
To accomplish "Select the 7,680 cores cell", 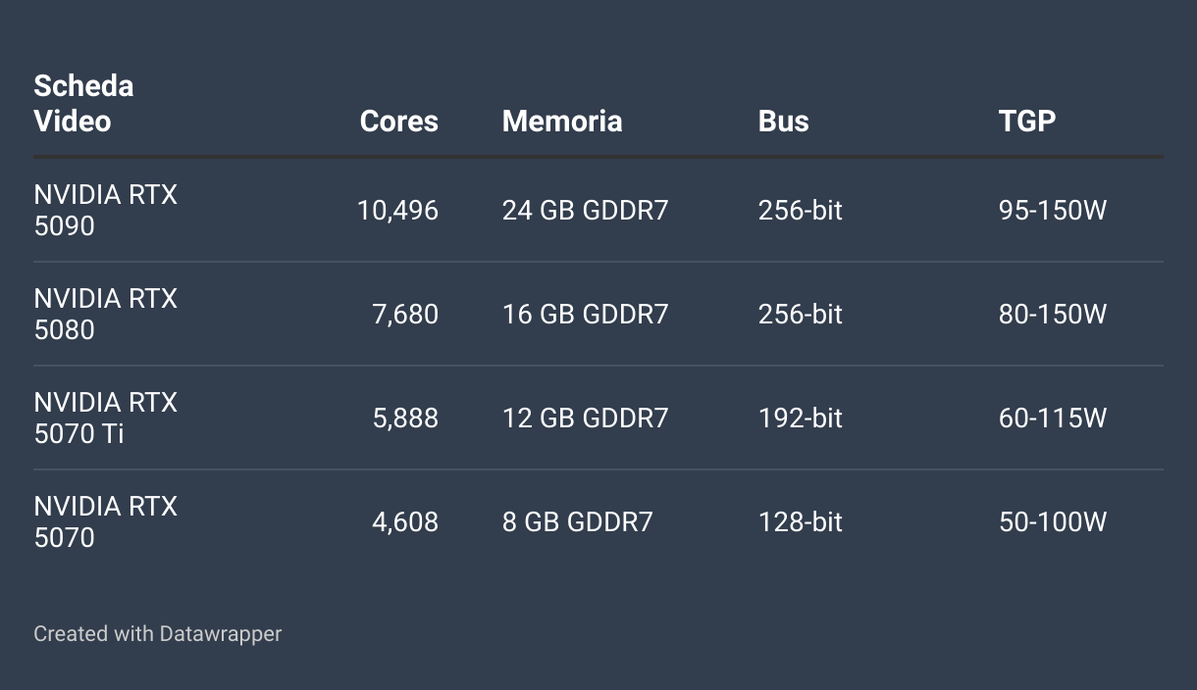I will pyautogui.click(x=405, y=314).
